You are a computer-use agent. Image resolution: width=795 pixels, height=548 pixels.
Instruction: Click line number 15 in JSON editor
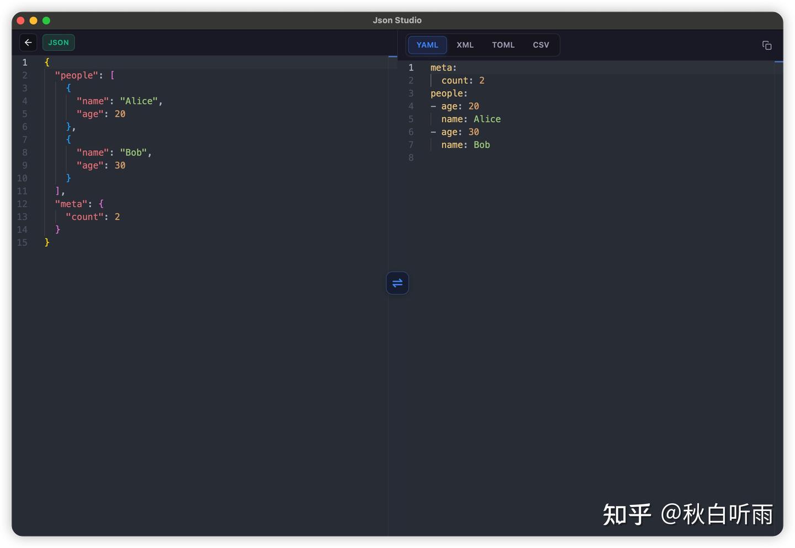(x=22, y=243)
